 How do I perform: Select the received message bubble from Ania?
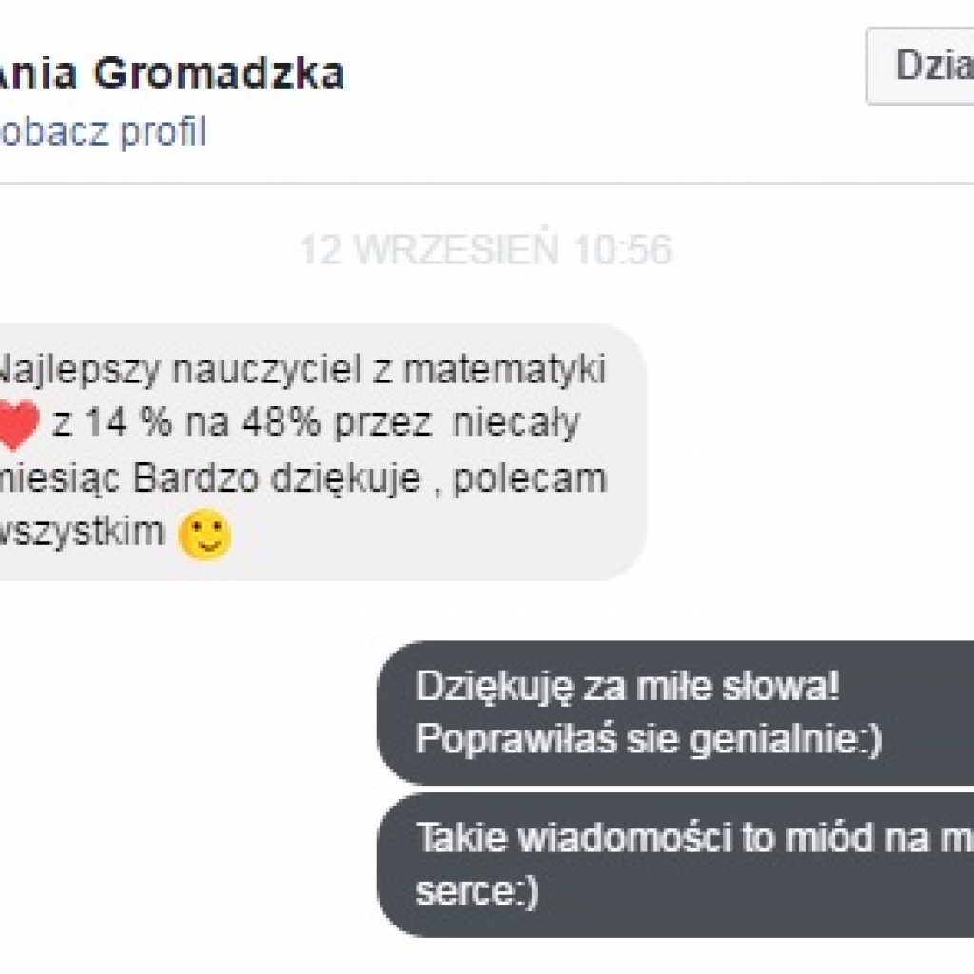[x=321, y=452]
